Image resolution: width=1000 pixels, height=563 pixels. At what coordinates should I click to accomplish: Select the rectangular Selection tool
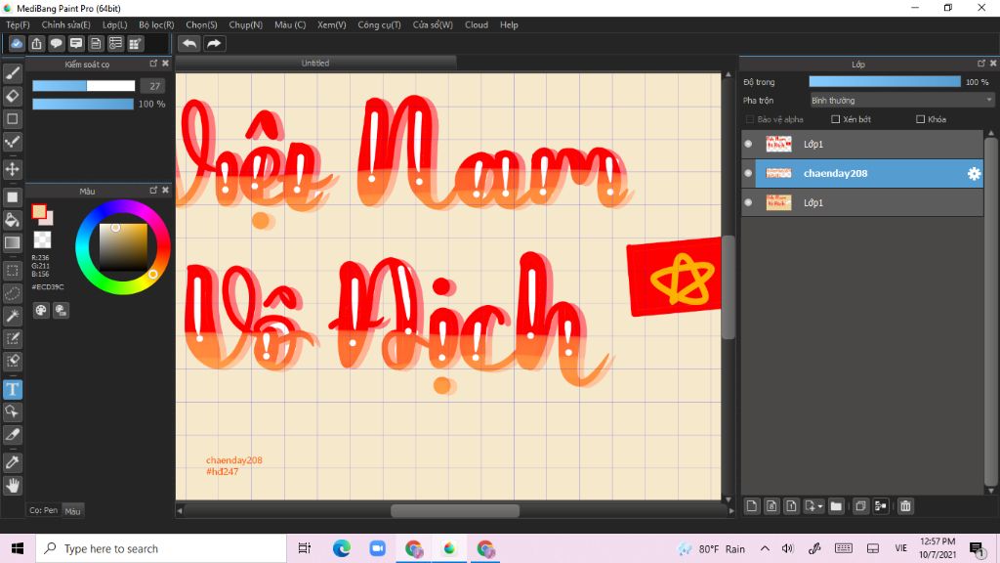tap(12, 270)
